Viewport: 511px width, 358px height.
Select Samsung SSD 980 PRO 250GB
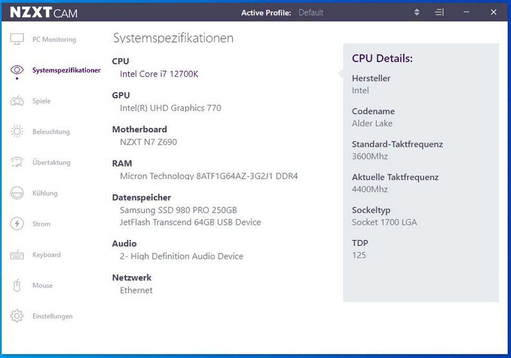(x=178, y=210)
